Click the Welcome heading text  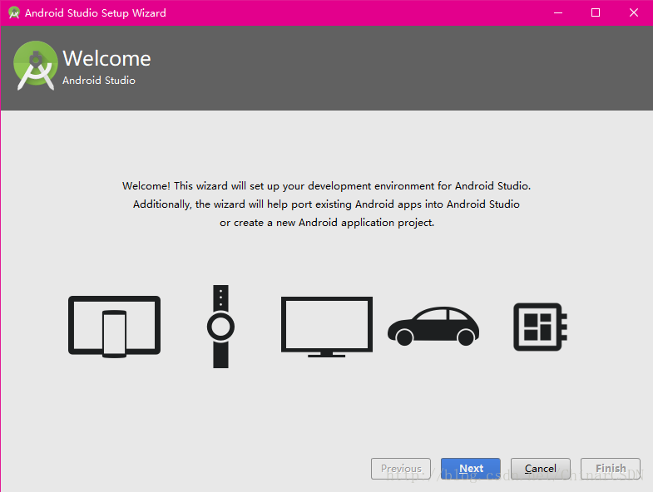click(x=106, y=58)
